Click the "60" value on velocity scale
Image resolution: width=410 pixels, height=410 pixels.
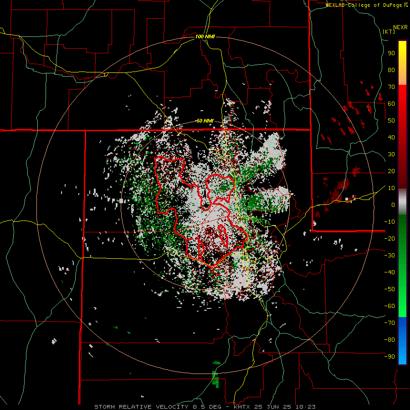click(391, 103)
